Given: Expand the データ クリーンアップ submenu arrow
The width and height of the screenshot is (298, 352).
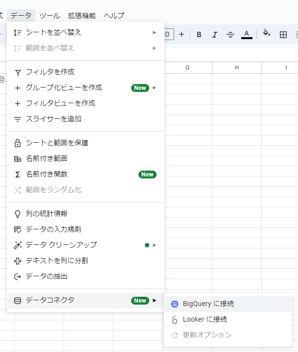Looking at the screenshot, I should tap(155, 245).
